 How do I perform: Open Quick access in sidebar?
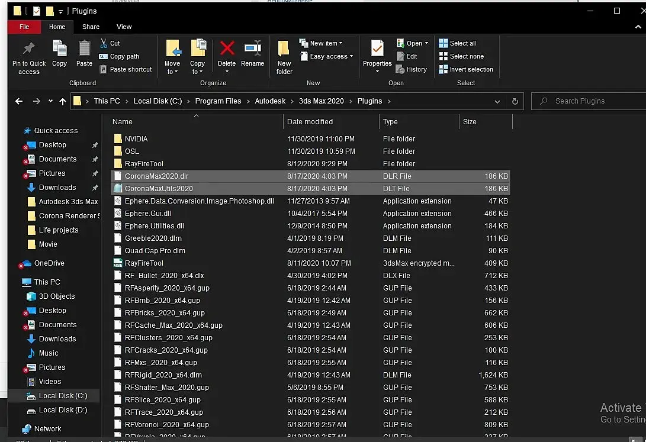point(50,131)
